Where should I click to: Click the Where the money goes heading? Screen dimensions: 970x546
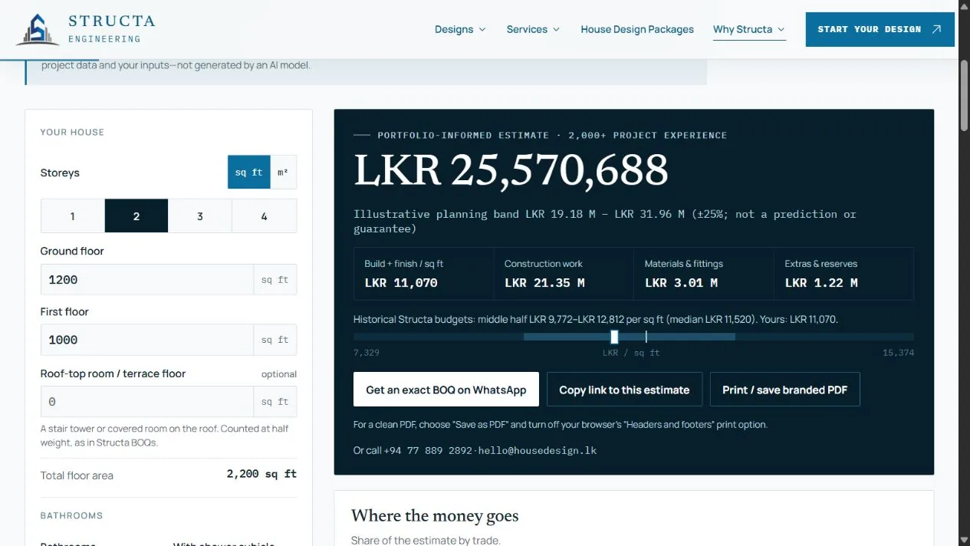tap(435, 515)
